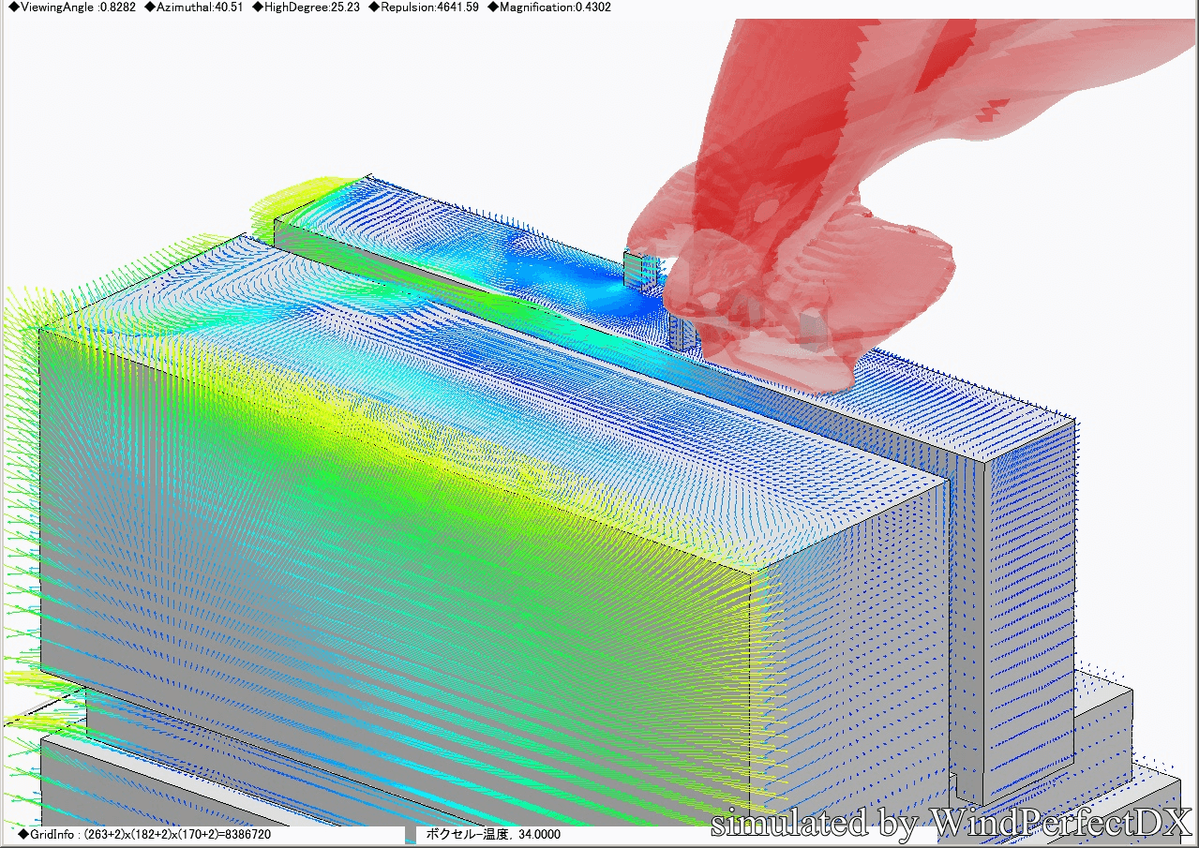Click the diamond icon before Azimuthal
Viewport: 1199px width, 848px height.
tap(150, 7)
